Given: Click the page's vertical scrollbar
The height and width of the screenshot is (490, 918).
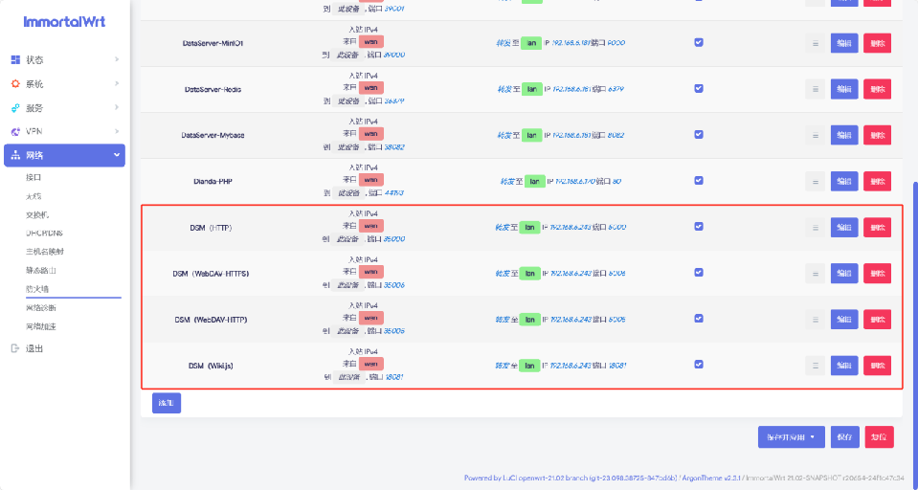Looking at the screenshot, I should click(914, 287).
